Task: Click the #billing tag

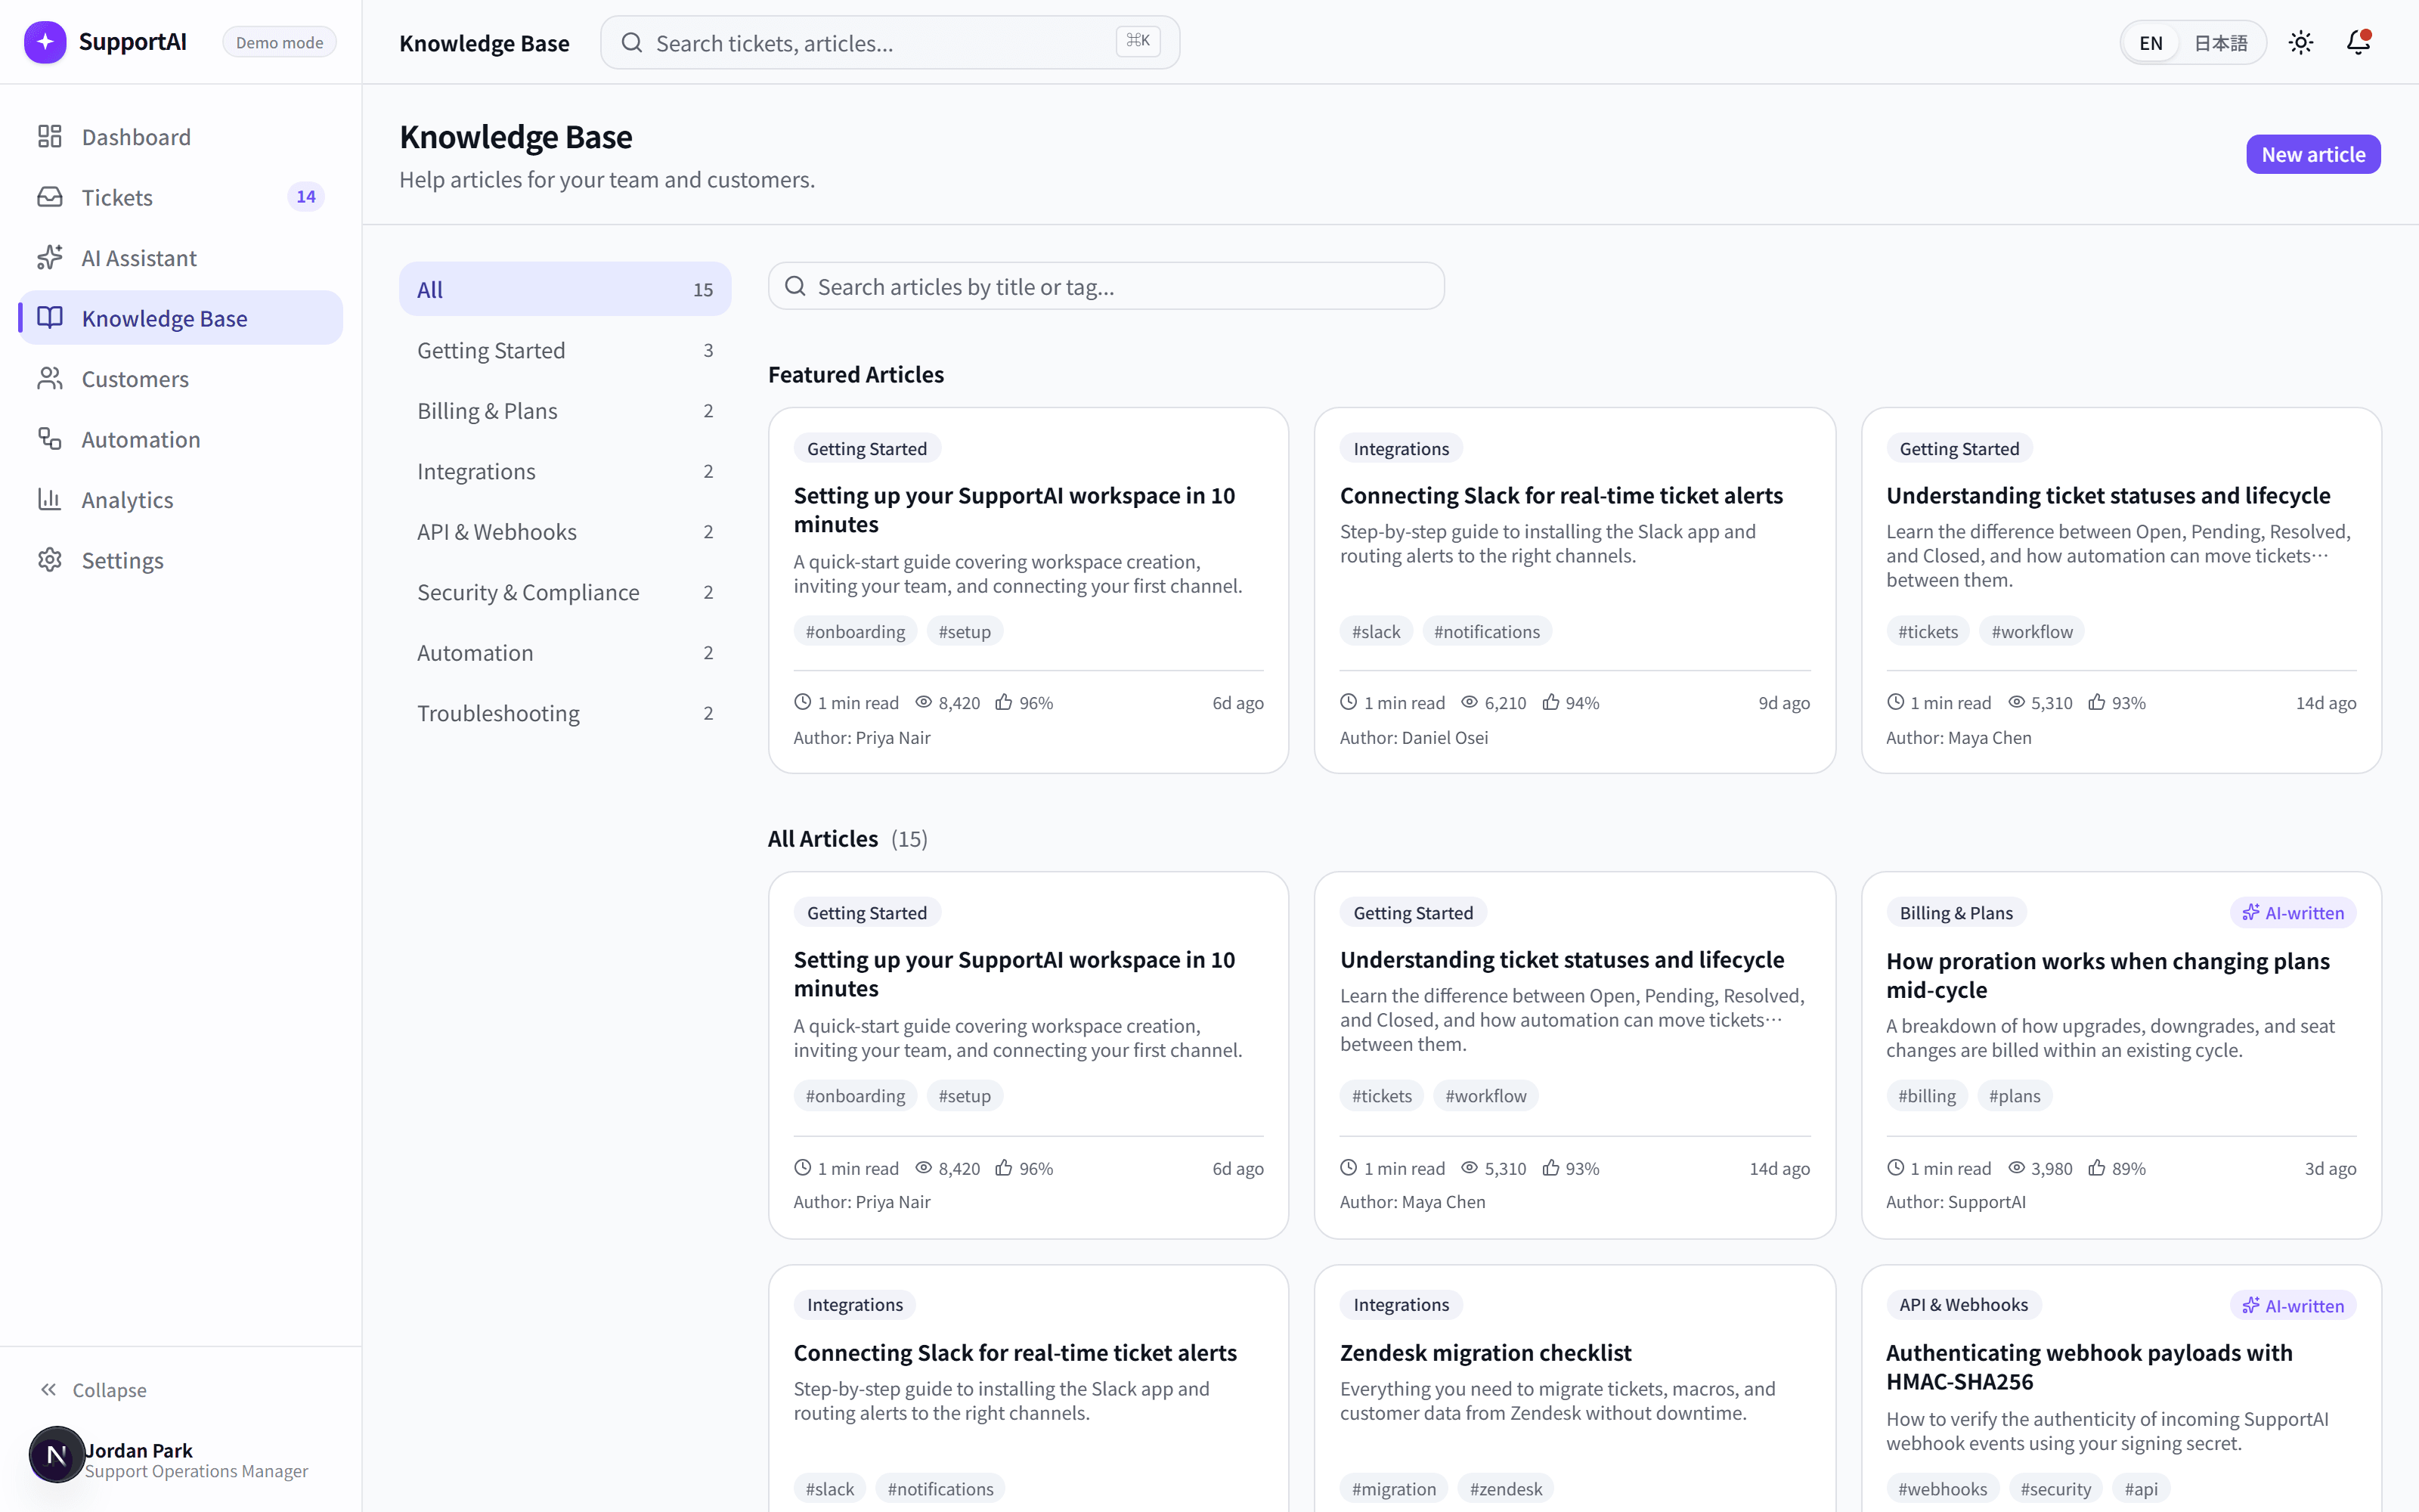Action: click(1926, 1095)
